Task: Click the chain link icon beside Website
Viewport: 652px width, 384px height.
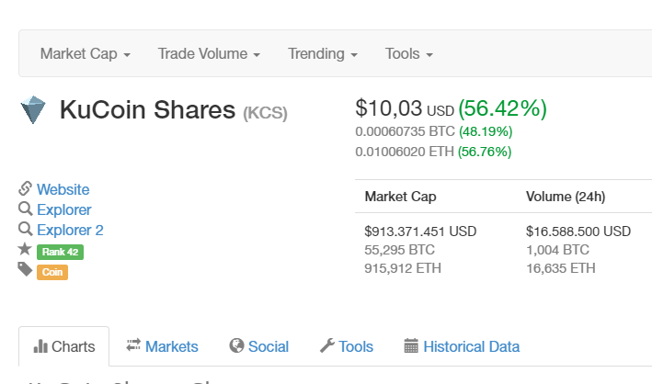Action: click(26, 188)
